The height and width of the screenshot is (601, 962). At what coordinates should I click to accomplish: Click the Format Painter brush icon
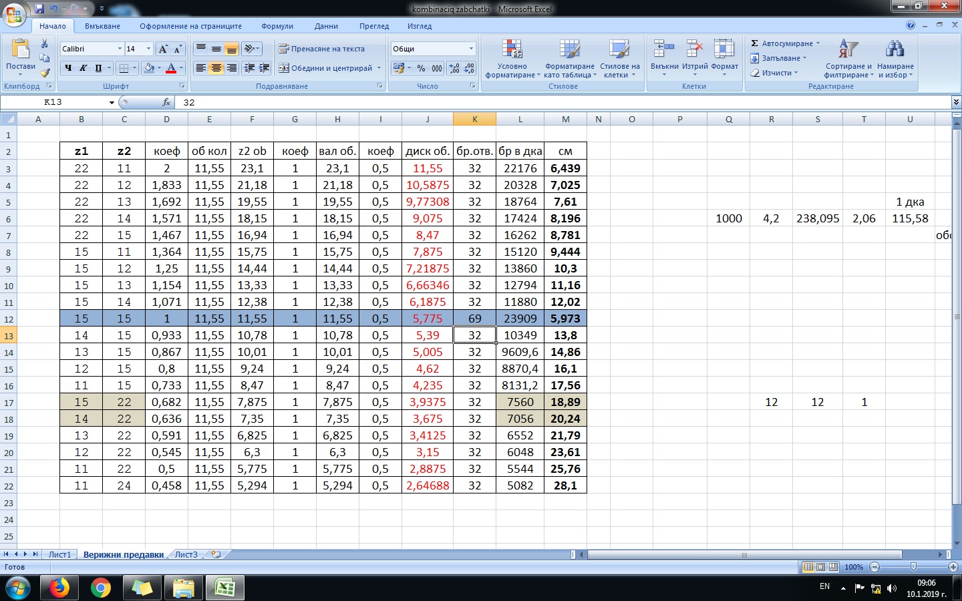pos(45,73)
